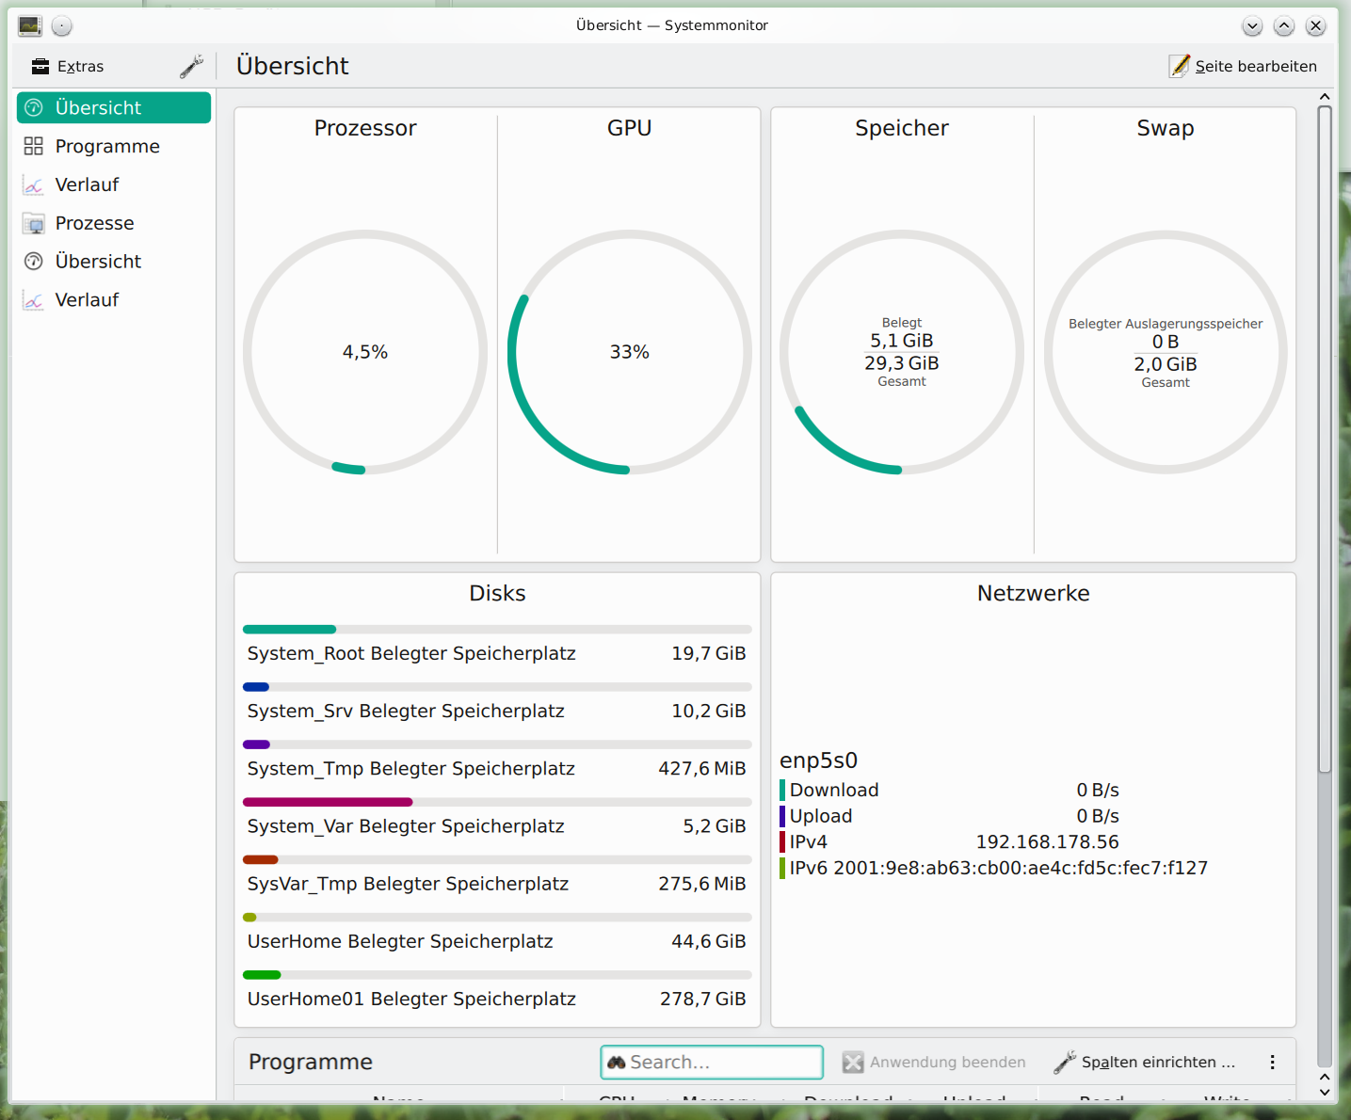1351x1120 pixels.
Task: Click the GPU 33% usage gauge
Action: coord(629,352)
